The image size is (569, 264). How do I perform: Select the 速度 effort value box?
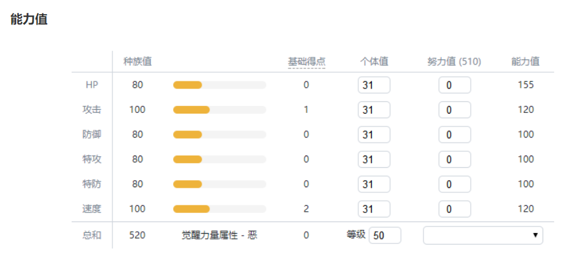pyautogui.click(x=455, y=209)
